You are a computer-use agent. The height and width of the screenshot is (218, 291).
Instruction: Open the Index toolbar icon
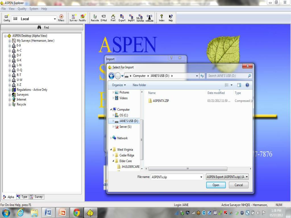162,18
